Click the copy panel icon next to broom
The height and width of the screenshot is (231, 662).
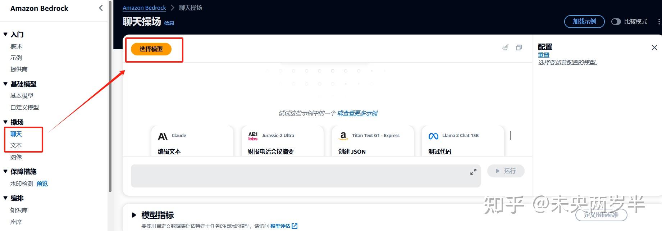tap(519, 47)
